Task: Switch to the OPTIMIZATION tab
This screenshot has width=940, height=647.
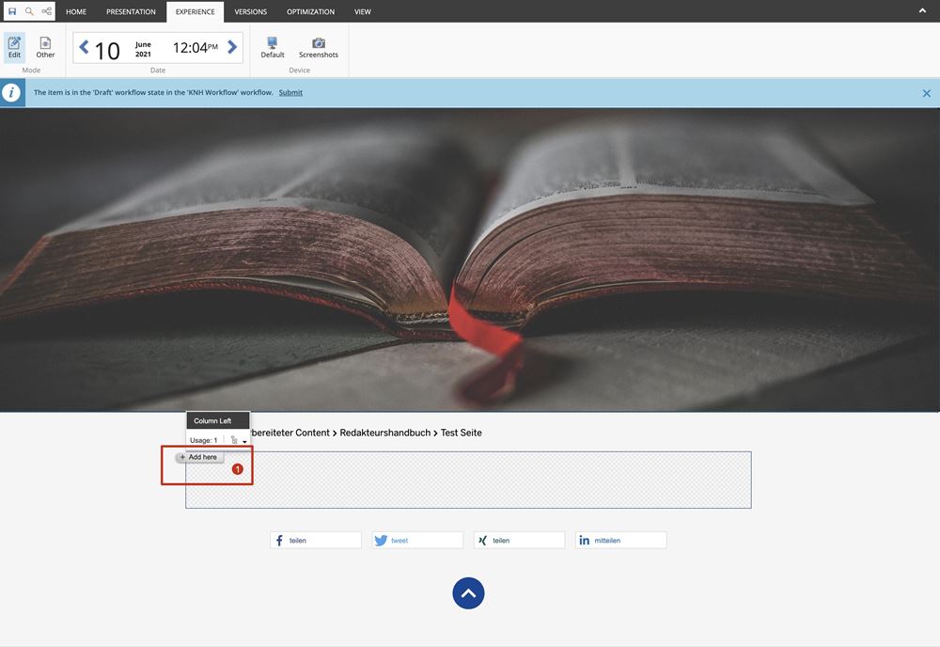Action: click(310, 12)
